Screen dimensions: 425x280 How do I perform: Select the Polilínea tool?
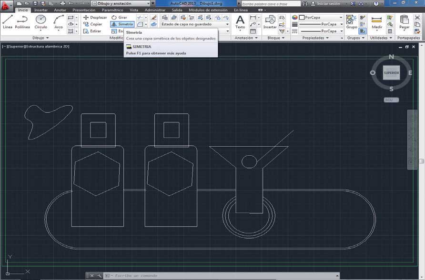point(22,21)
